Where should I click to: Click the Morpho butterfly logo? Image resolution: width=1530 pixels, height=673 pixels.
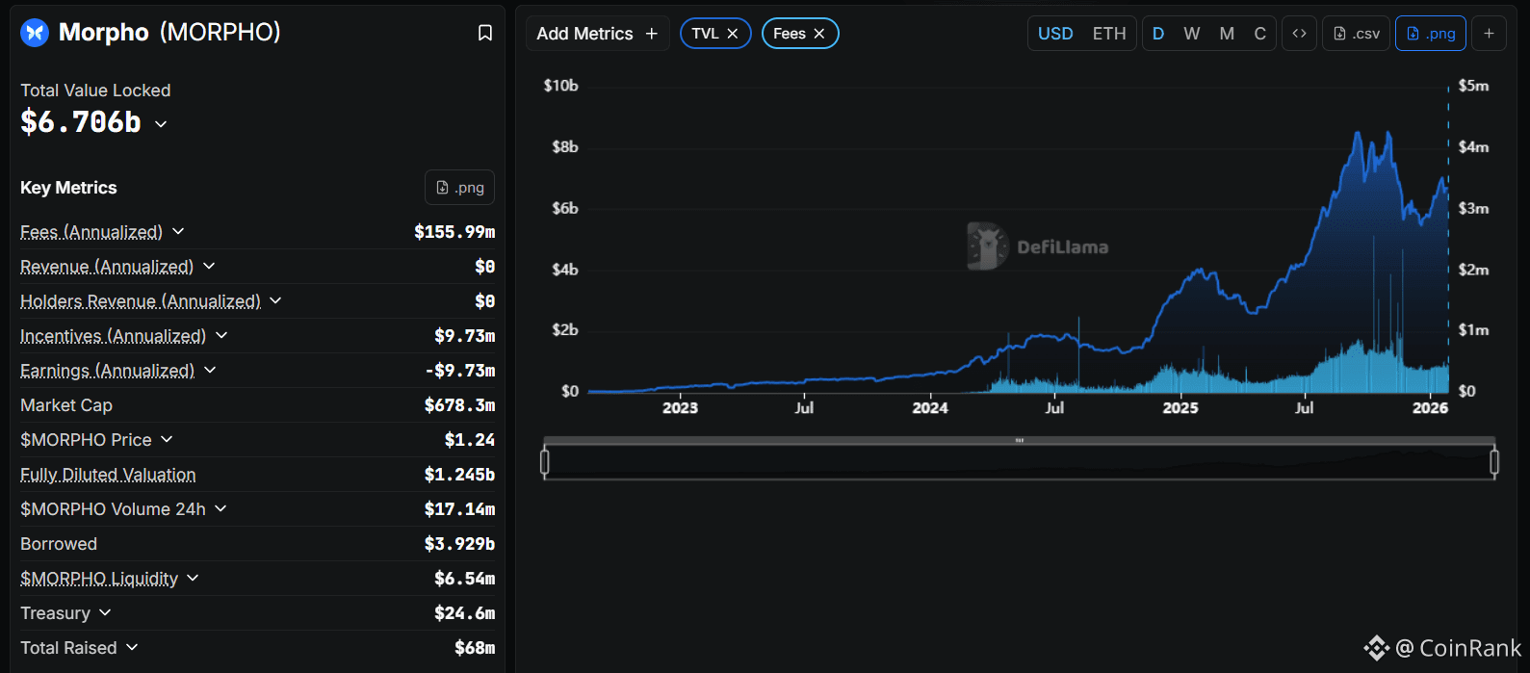[x=35, y=33]
